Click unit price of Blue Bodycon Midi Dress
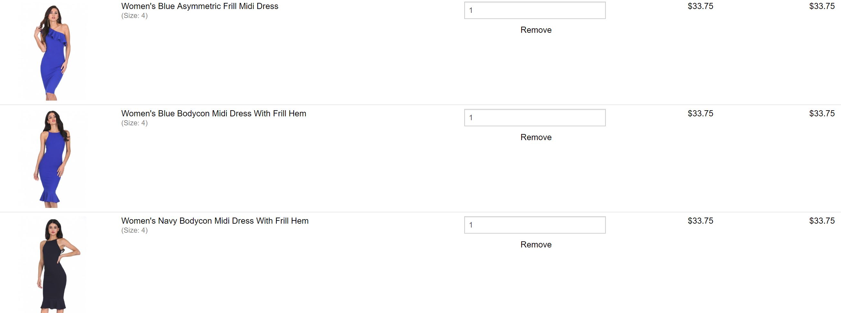Screen dimensions: 841x313 point(700,113)
